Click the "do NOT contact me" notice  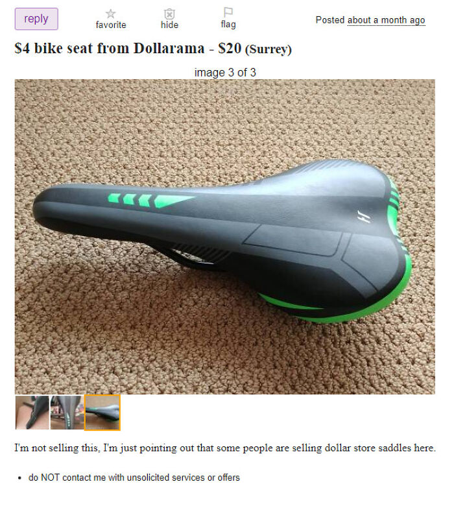coord(134,478)
